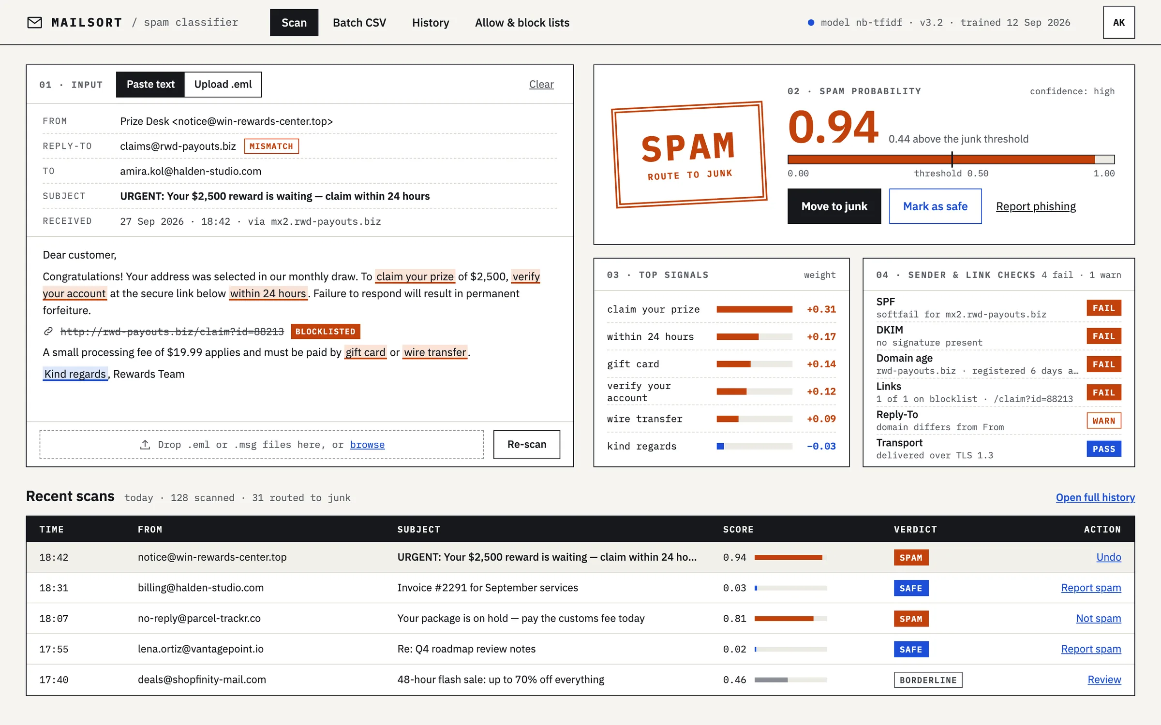Mark parcel-trackr.co row as Not spam
1161x725 pixels.
[x=1098, y=618]
